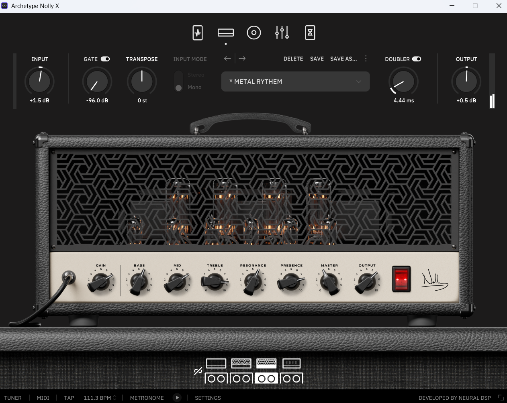Open the METAL RYTHEM preset dropdown
The image size is (507, 403).
(296, 81)
